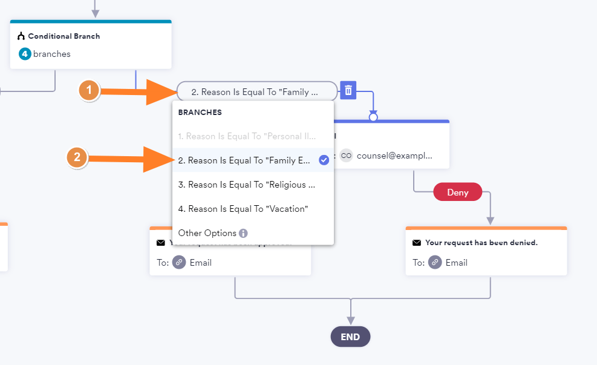Click the red Deny label

coord(457,192)
